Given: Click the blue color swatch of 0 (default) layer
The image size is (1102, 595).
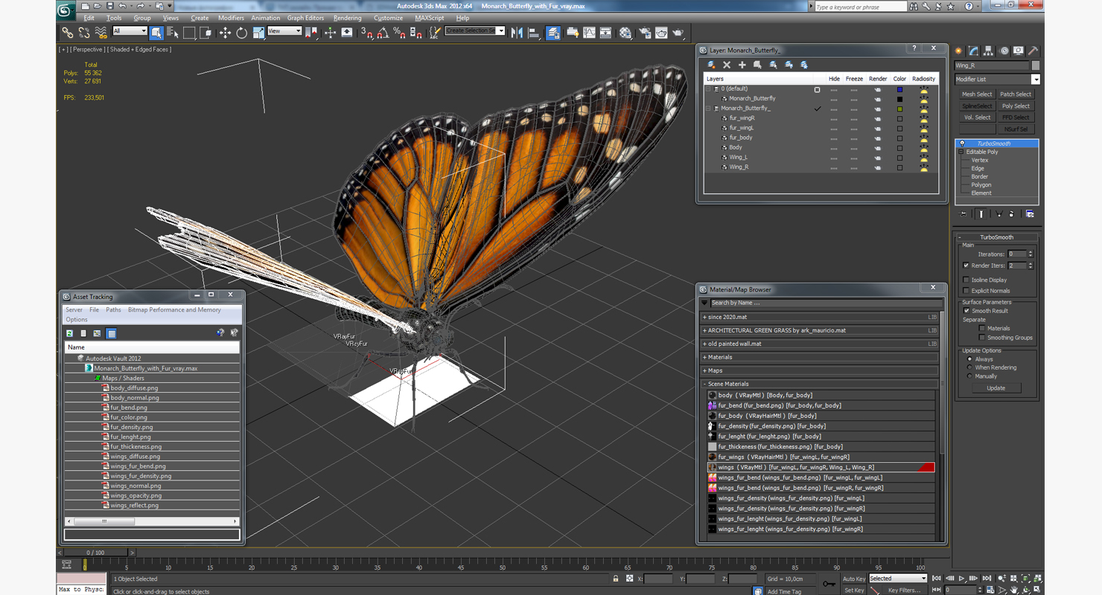Looking at the screenshot, I should point(899,89).
